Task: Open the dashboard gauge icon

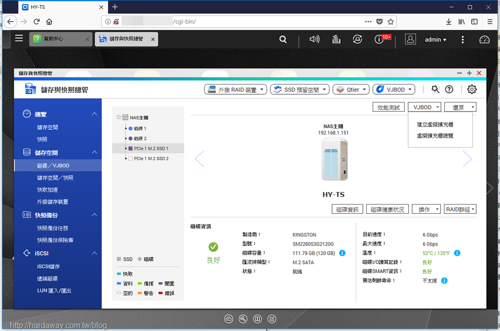Action: click(484, 39)
